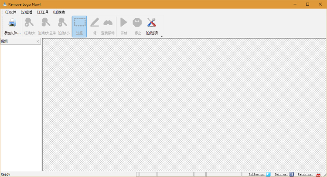Click the 添加文件 (Add File) icon

tap(12, 23)
